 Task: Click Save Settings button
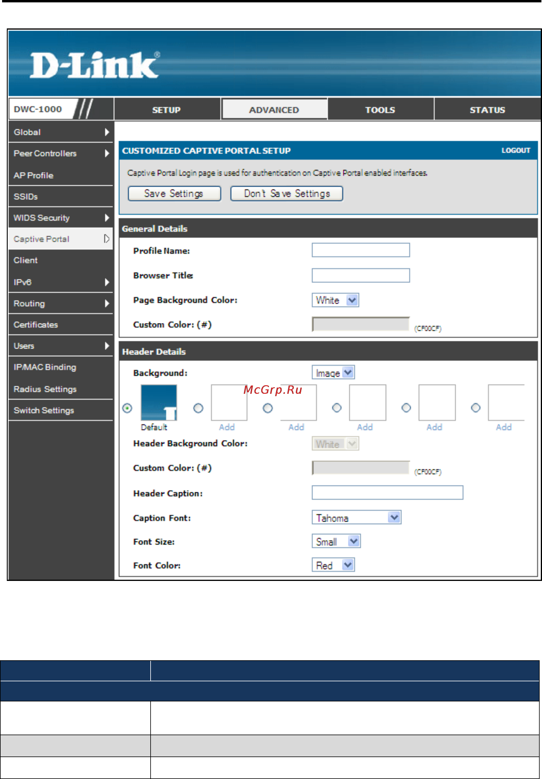(x=174, y=193)
